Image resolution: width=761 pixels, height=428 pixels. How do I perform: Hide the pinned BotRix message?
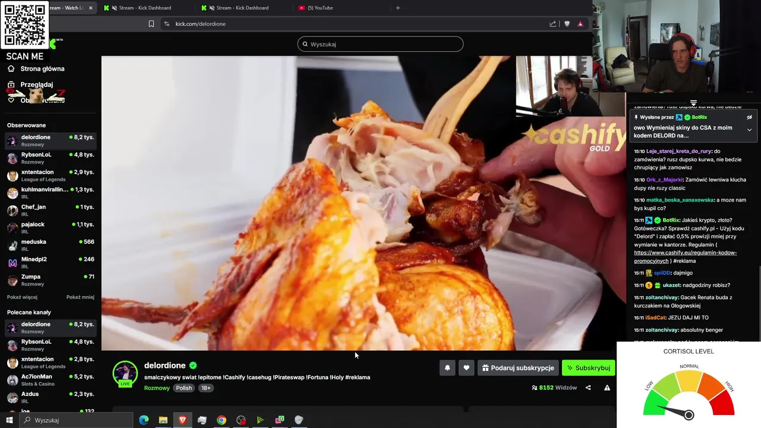[749, 118]
